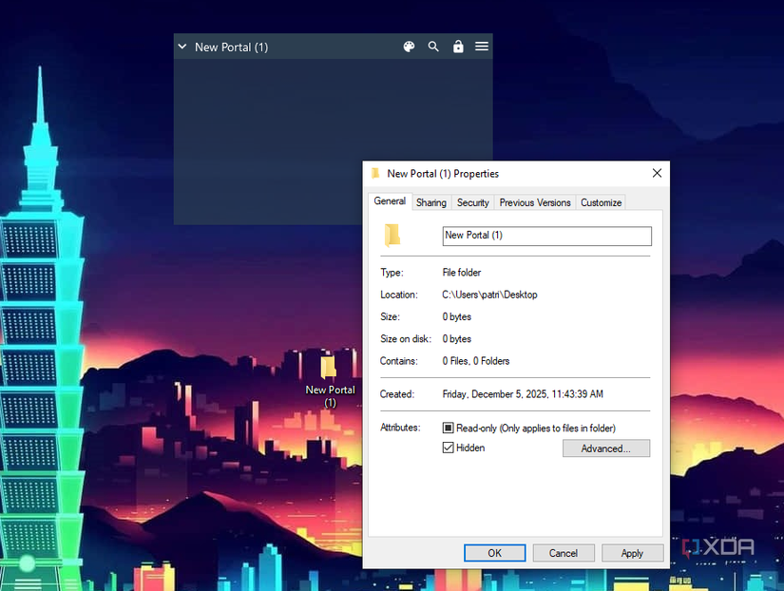Open the Security tab
The height and width of the screenshot is (591, 784).
(x=472, y=201)
